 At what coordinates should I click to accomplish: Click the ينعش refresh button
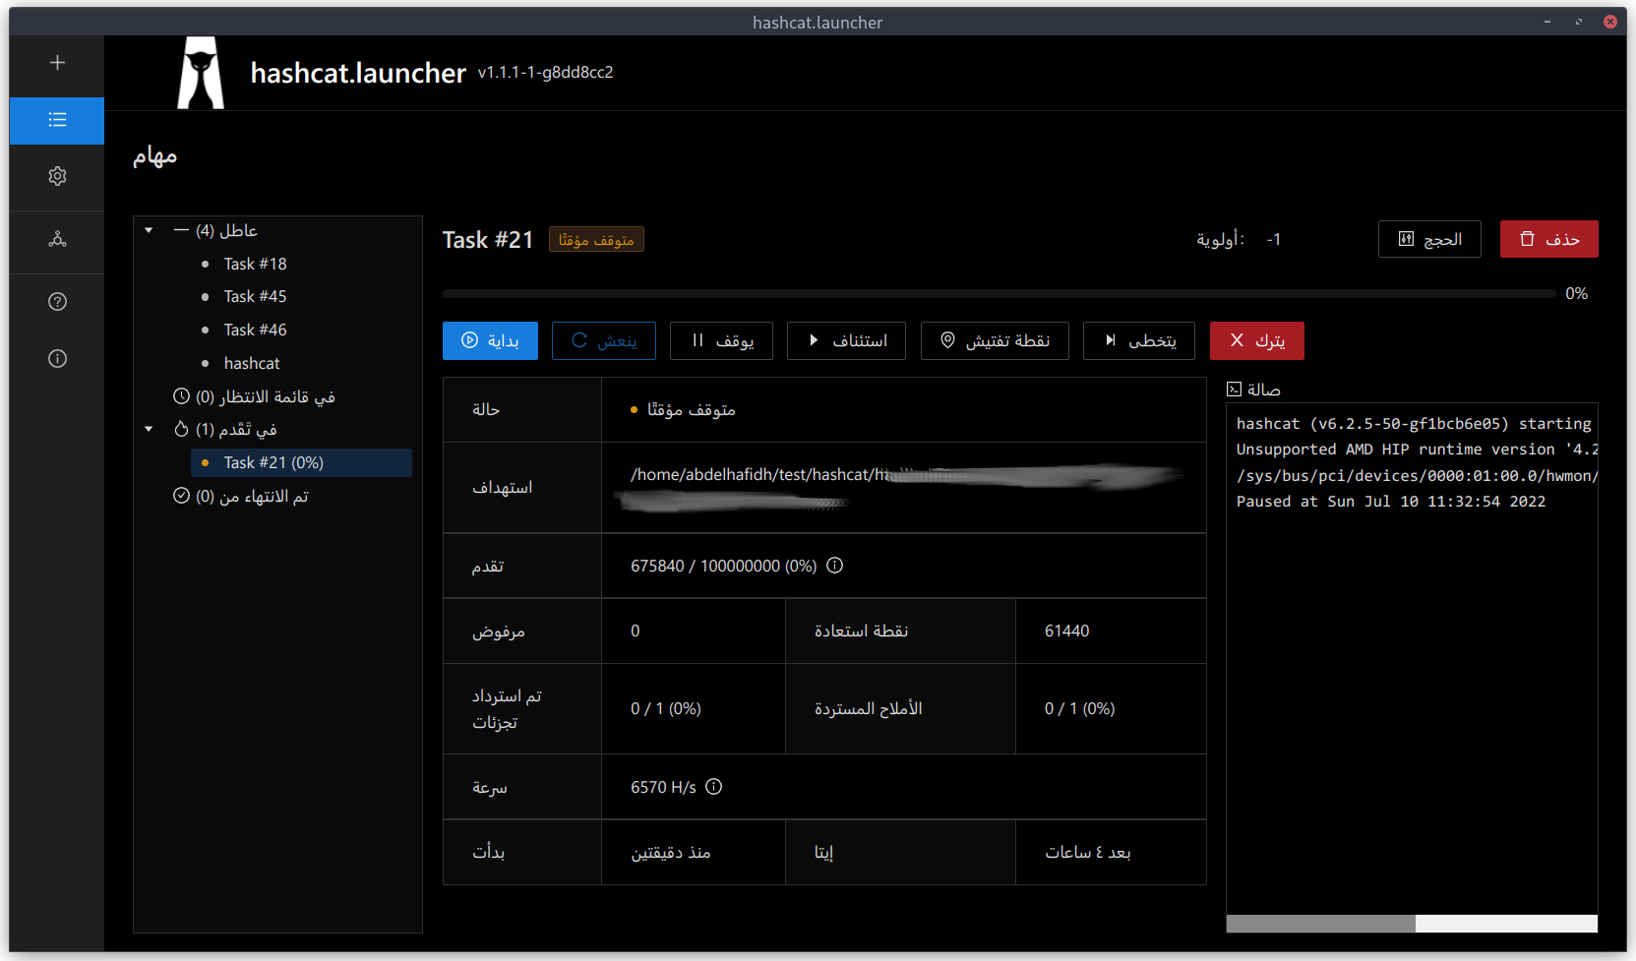pos(603,340)
